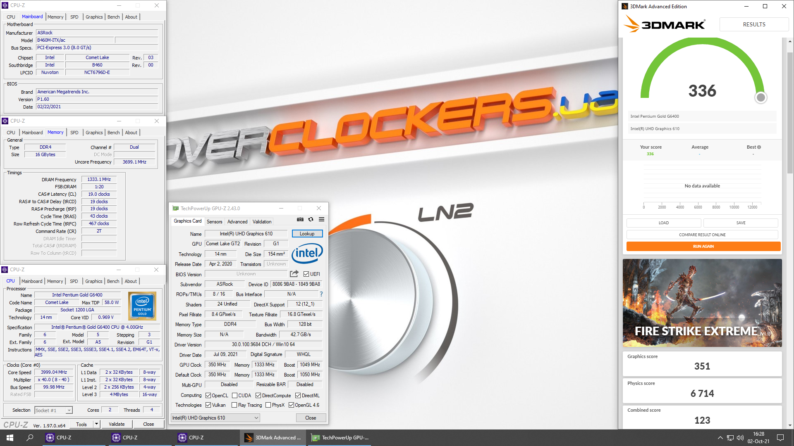
Task: Click Pentium Gold badge in CPU-Z
Action: [x=142, y=306]
